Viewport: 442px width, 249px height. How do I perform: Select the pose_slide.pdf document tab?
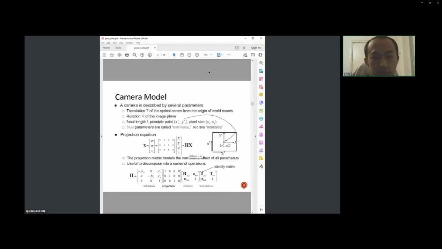tap(141, 48)
